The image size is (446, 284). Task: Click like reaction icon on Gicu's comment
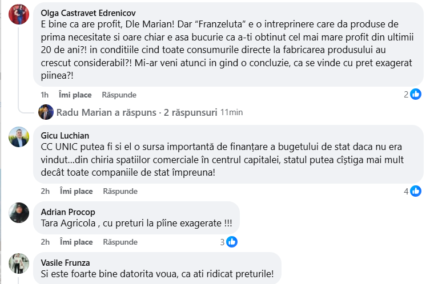pos(416,191)
